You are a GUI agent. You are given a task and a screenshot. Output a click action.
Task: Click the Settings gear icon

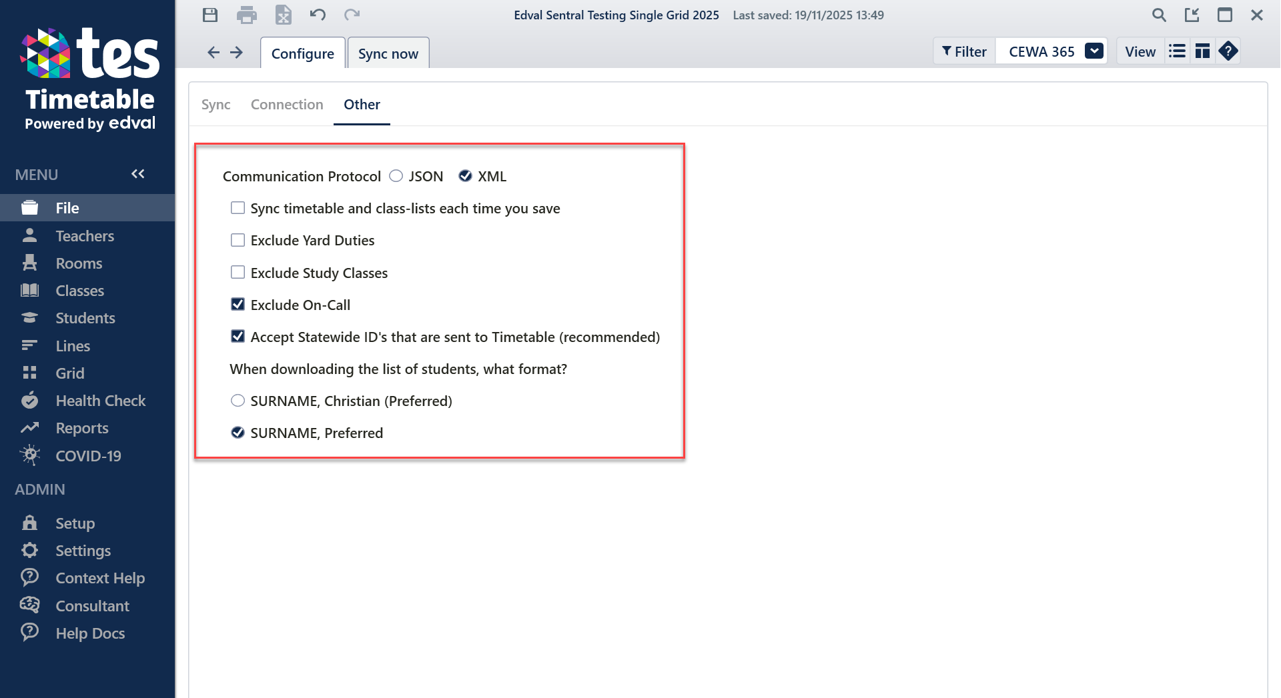click(29, 550)
